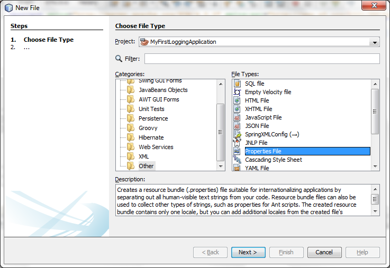Screen dimensions: 390x268
Task: Click into the Filter text field
Action: 262,59
